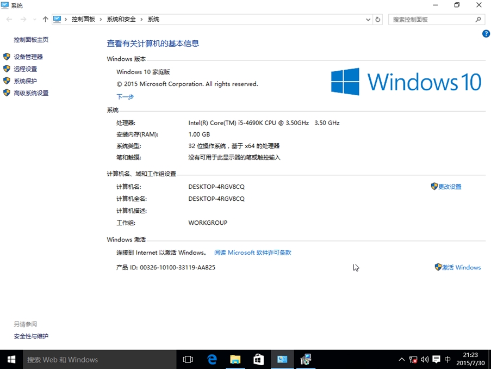Open 远程设置 link
The width and height of the screenshot is (491, 369).
[25, 69]
